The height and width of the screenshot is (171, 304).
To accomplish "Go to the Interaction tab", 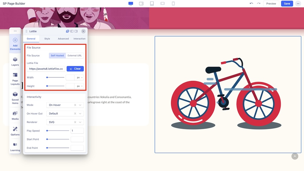I will coord(79,39).
